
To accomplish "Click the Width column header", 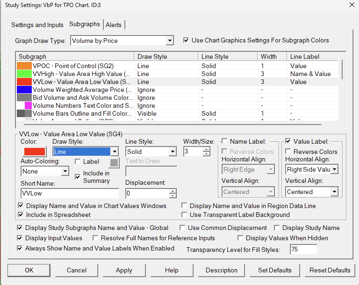I will pyautogui.click(x=272, y=56).
